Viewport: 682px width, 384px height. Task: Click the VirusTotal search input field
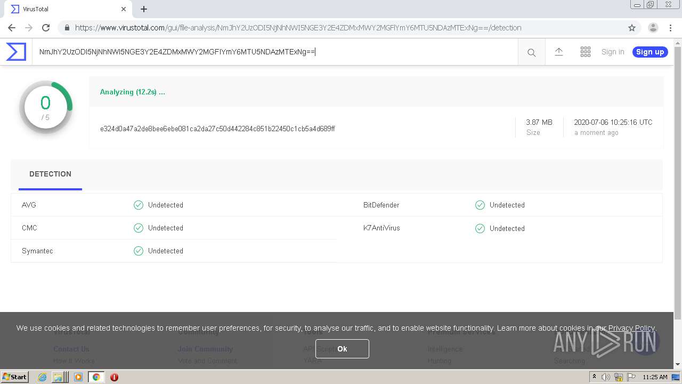coord(274,52)
